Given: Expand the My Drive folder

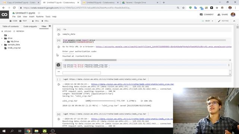Looking at the screenshot, I should [5, 41].
